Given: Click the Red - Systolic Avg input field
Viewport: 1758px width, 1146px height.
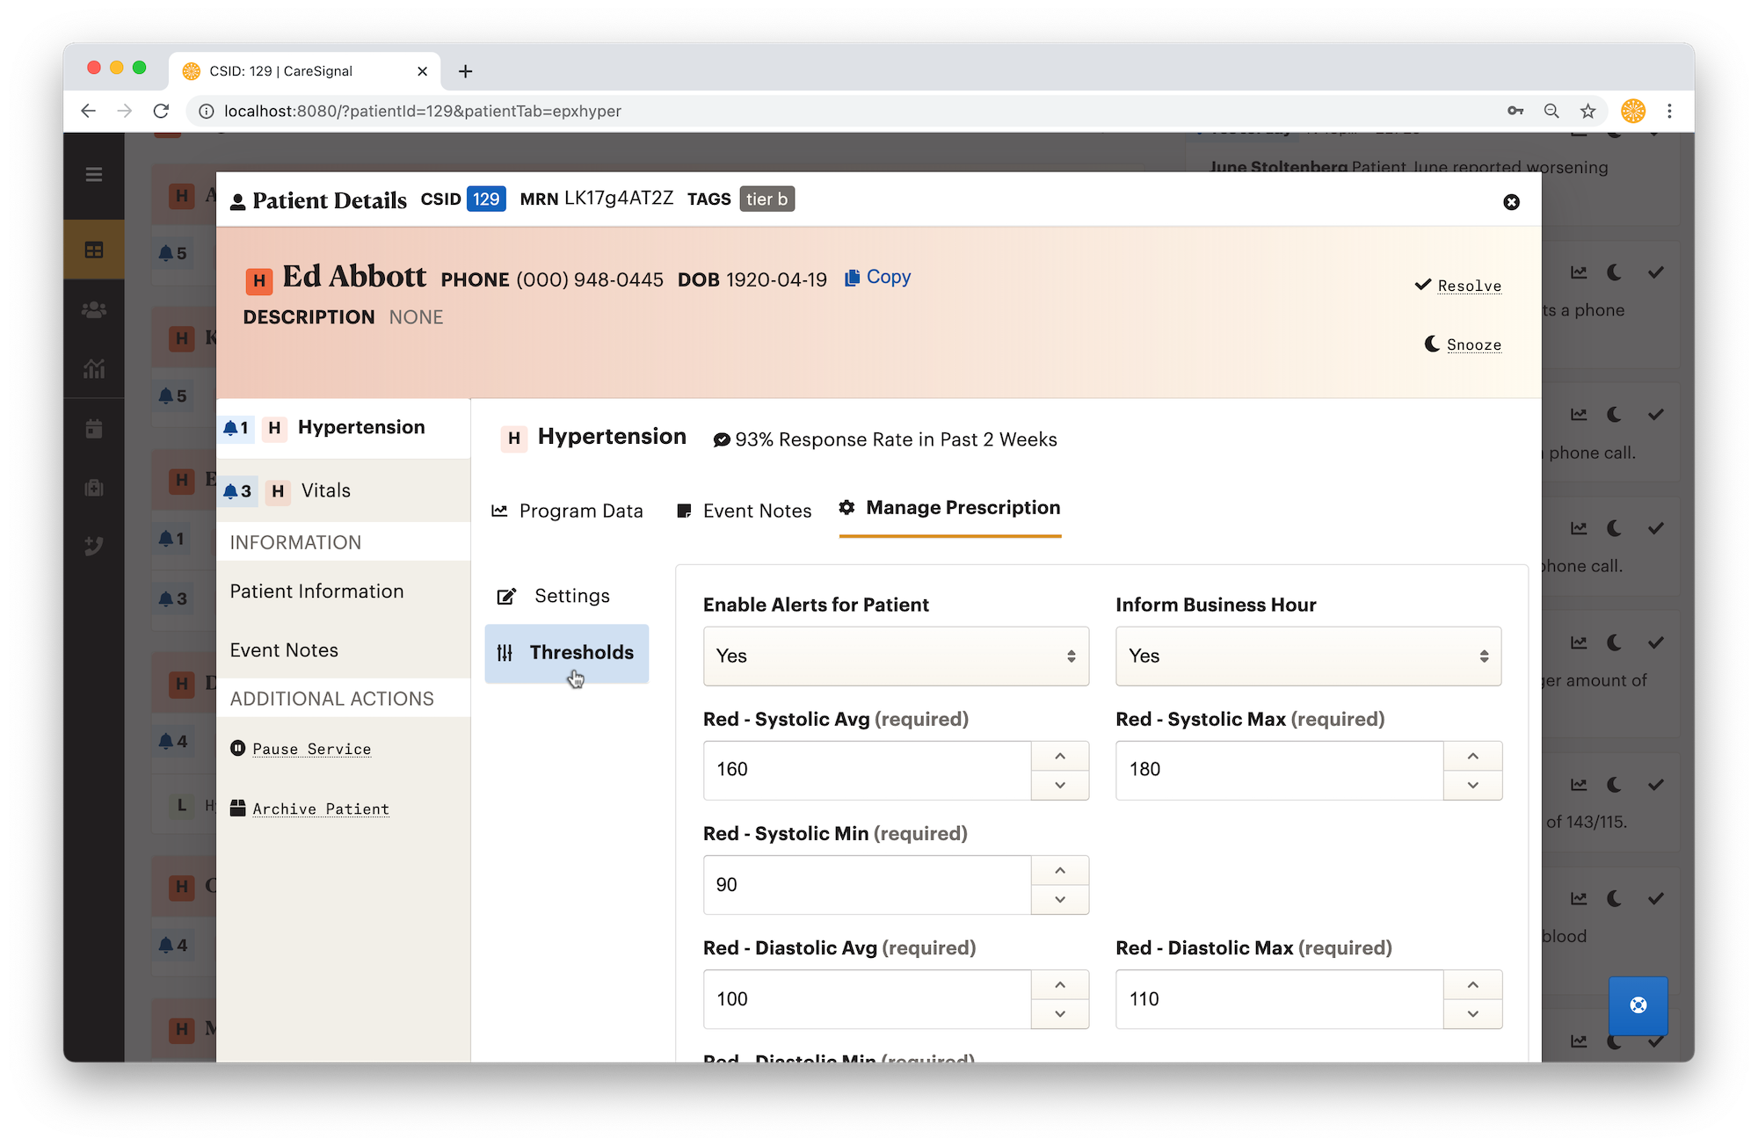Looking at the screenshot, I should 867,771.
